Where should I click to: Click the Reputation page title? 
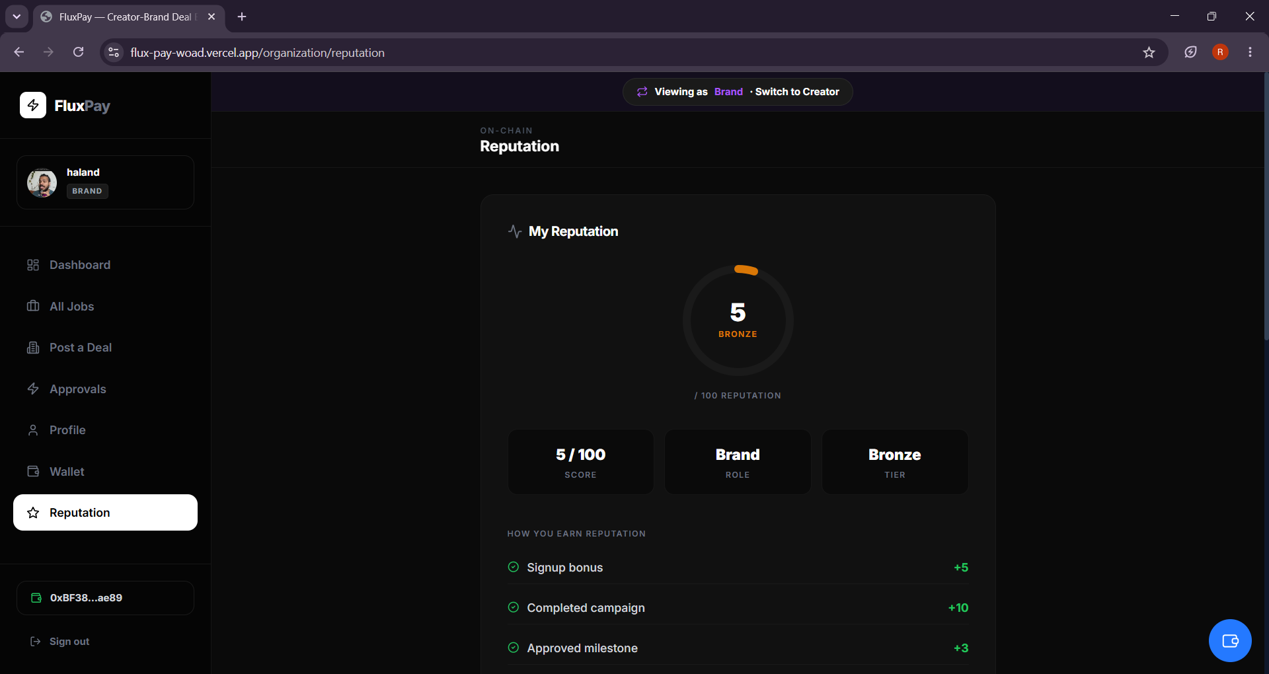[519, 146]
